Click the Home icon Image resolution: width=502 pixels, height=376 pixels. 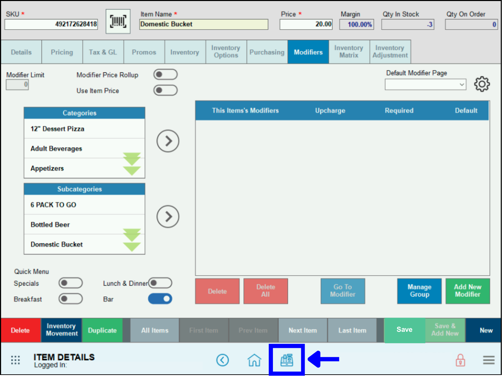tap(254, 360)
